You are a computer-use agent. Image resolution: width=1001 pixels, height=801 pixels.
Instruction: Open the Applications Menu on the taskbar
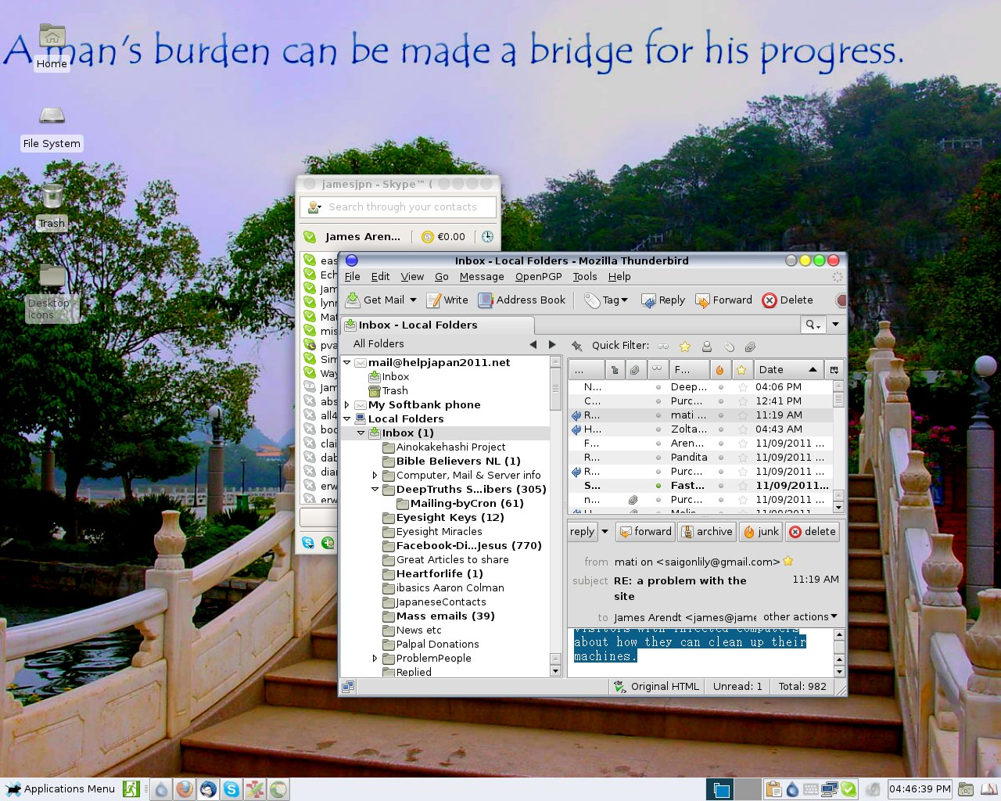point(60,789)
